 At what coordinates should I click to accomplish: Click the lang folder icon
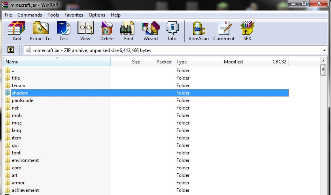tap(8, 130)
